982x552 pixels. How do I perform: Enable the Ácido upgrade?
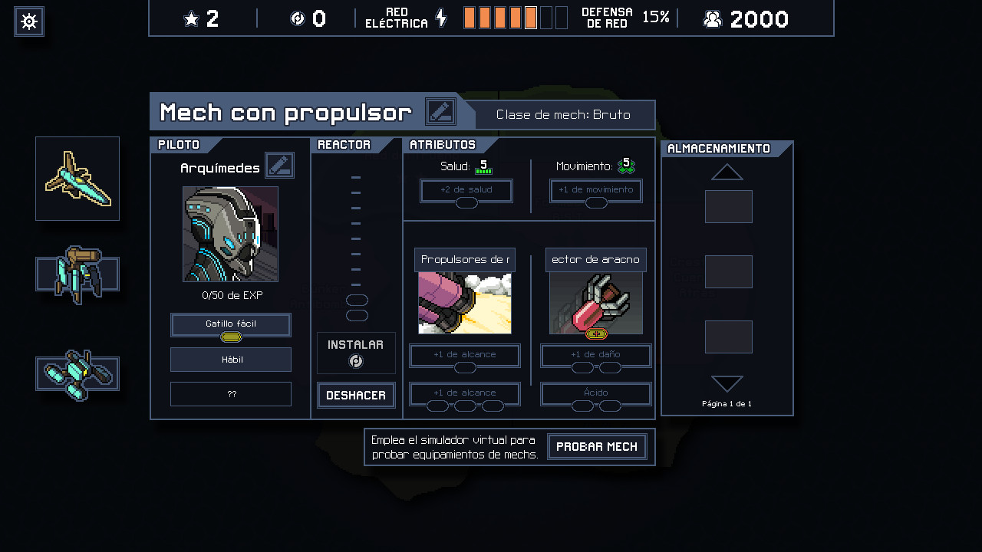pos(596,394)
